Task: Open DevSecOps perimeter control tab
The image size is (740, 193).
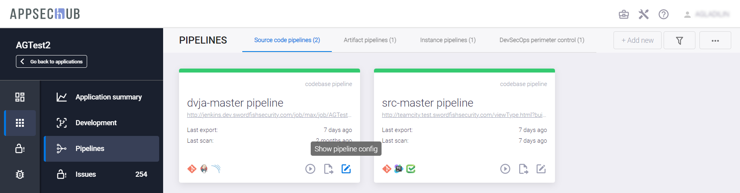Action: point(541,40)
